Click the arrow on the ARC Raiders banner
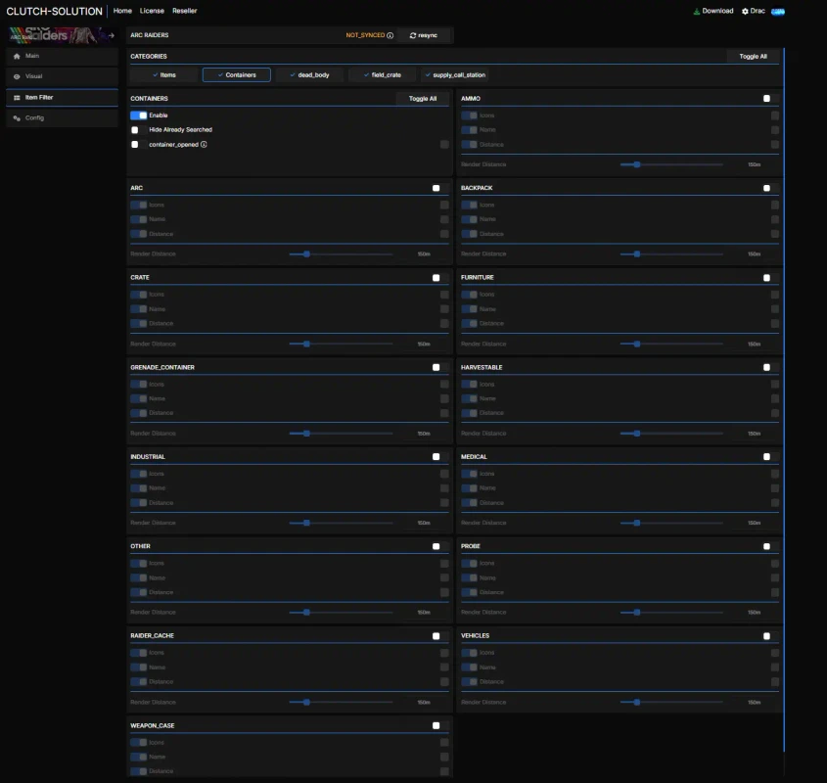 click(x=112, y=36)
